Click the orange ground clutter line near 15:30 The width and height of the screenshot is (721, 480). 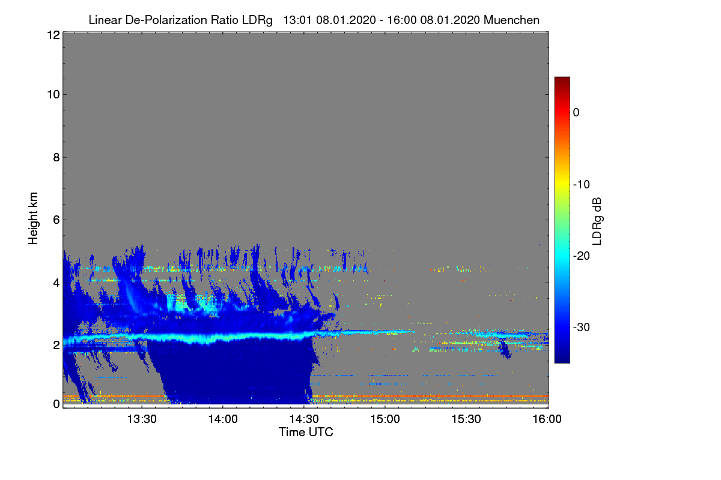(x=466, y=396)
